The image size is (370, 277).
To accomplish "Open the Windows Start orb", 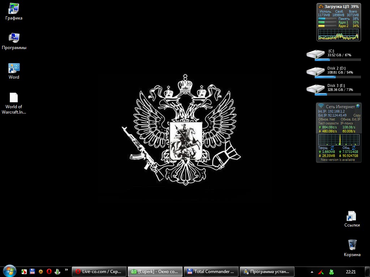I will coord(9,271).
